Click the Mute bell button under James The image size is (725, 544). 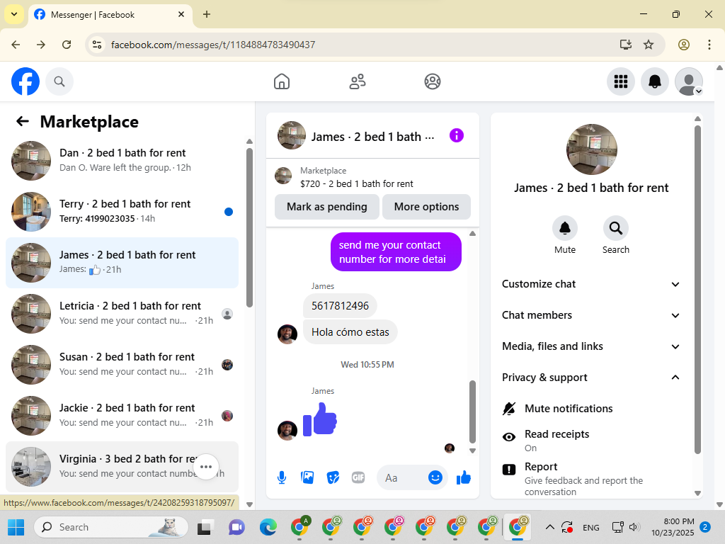coord(565,228)
